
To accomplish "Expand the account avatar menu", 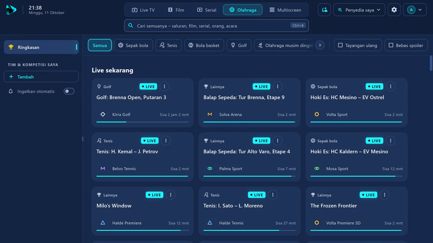I will click(415, 10).
